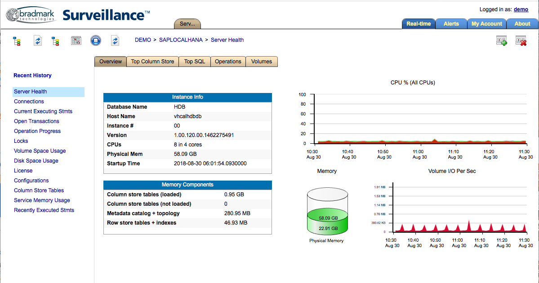Open the Top Column Store tab

pyautogui.click(x=153, y=62)
